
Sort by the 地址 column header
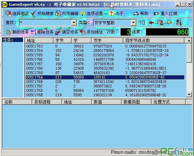pos(39,41)
